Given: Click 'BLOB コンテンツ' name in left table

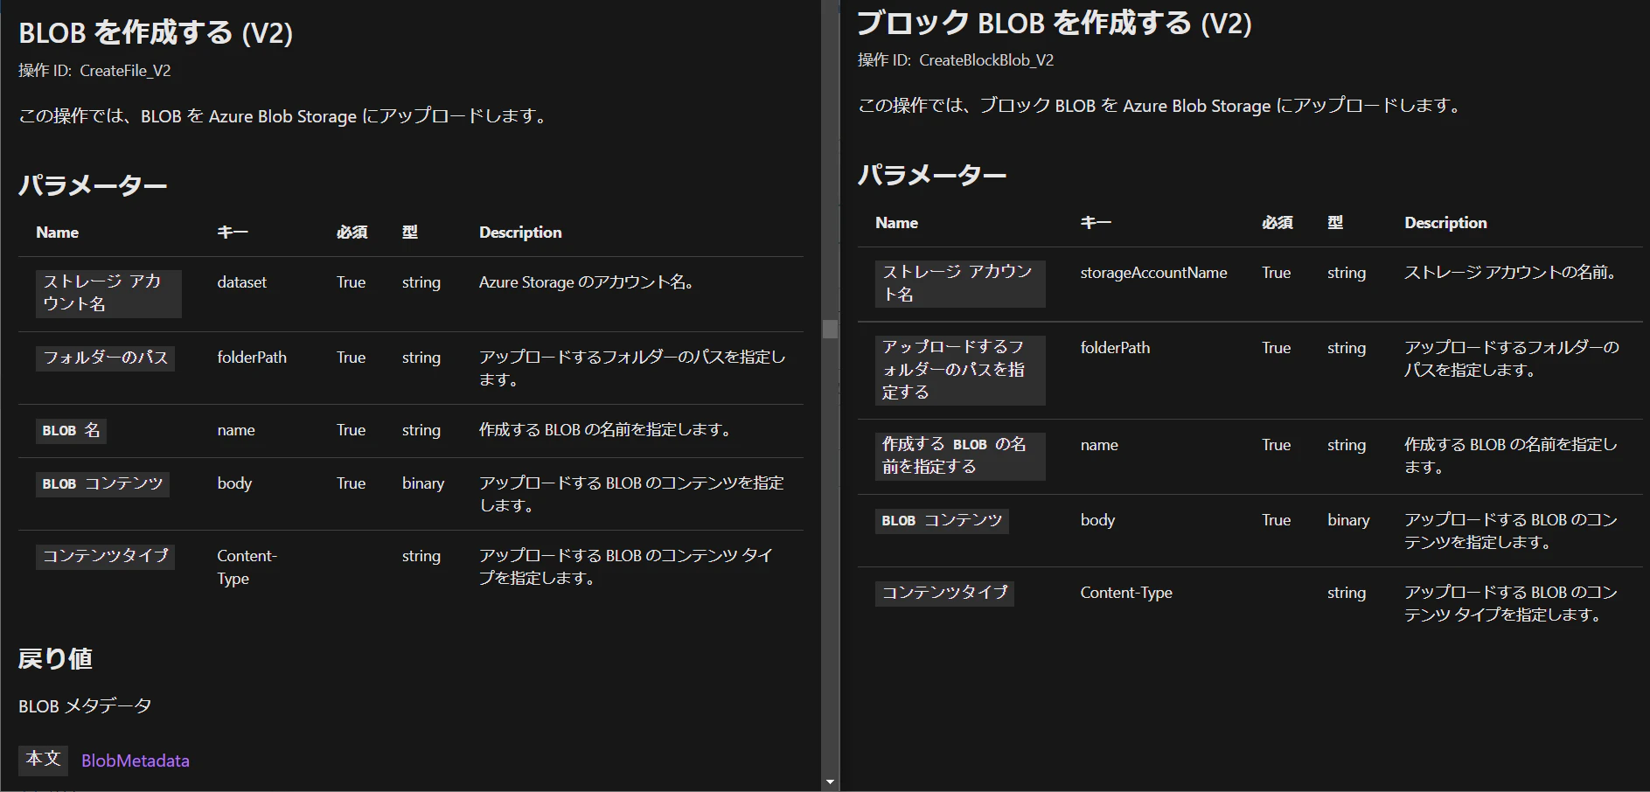Looking at the screenshot, I should (x=102, y=483).
